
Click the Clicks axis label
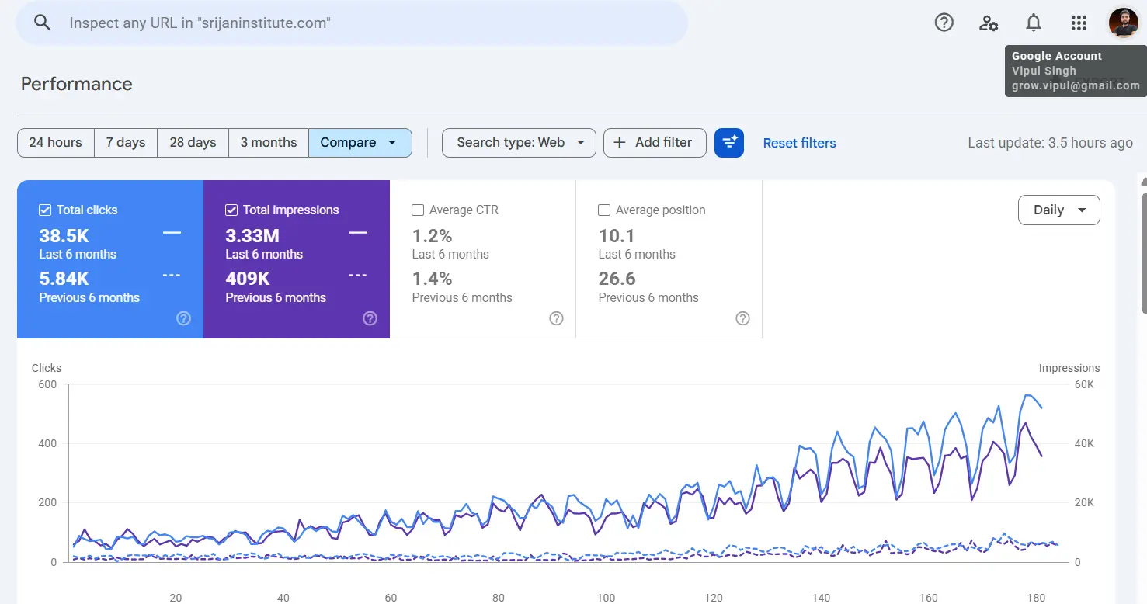coord(47,368)
